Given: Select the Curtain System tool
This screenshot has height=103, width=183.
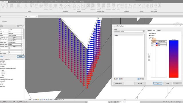Looking at the screenshot, I should click(x=46, y=7).
